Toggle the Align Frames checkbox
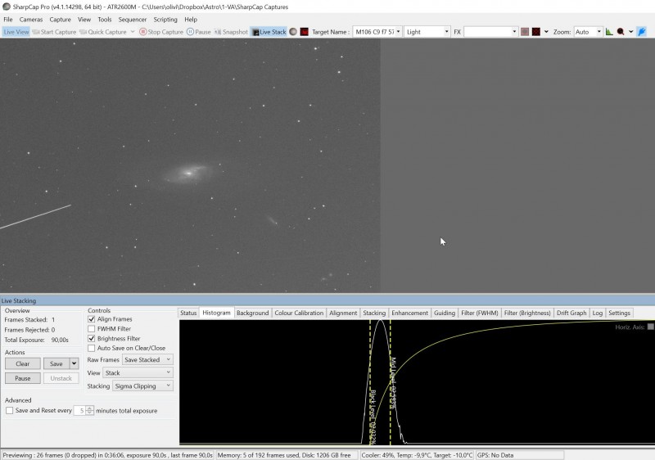This screenshot has width=655, height=460. (92, 319)
